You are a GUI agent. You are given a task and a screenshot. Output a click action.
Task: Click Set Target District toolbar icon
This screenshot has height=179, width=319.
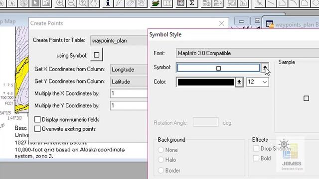coord(206,3)
